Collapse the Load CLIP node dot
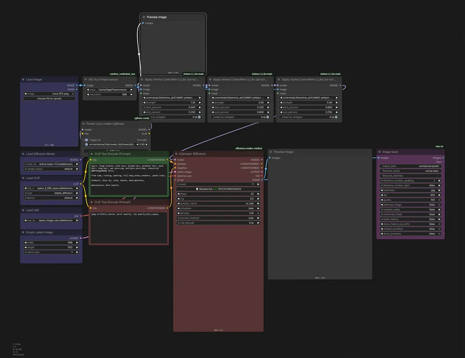Screen dimensions: 465x358 [x=23, y=178]
